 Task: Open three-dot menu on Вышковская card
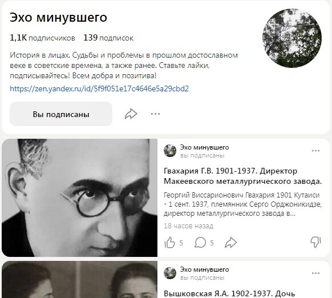tap(315, 273)
